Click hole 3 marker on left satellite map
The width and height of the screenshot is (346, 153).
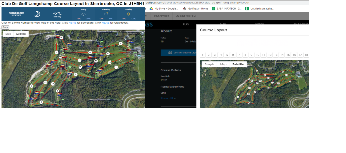click(x=57, y=91)
